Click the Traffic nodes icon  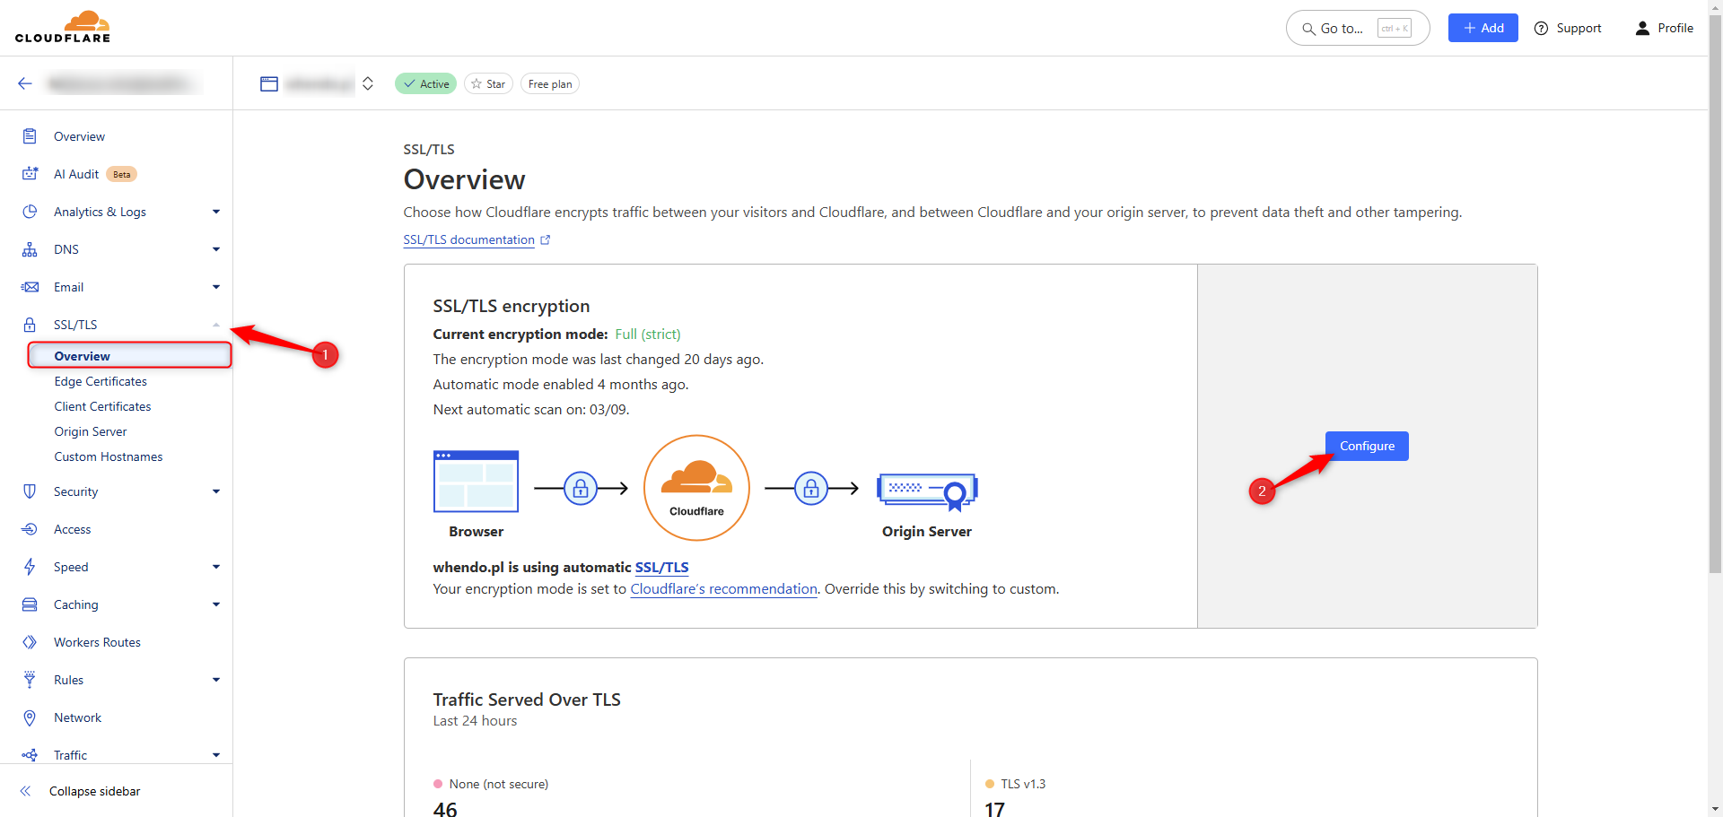click(x=30, y=755)
